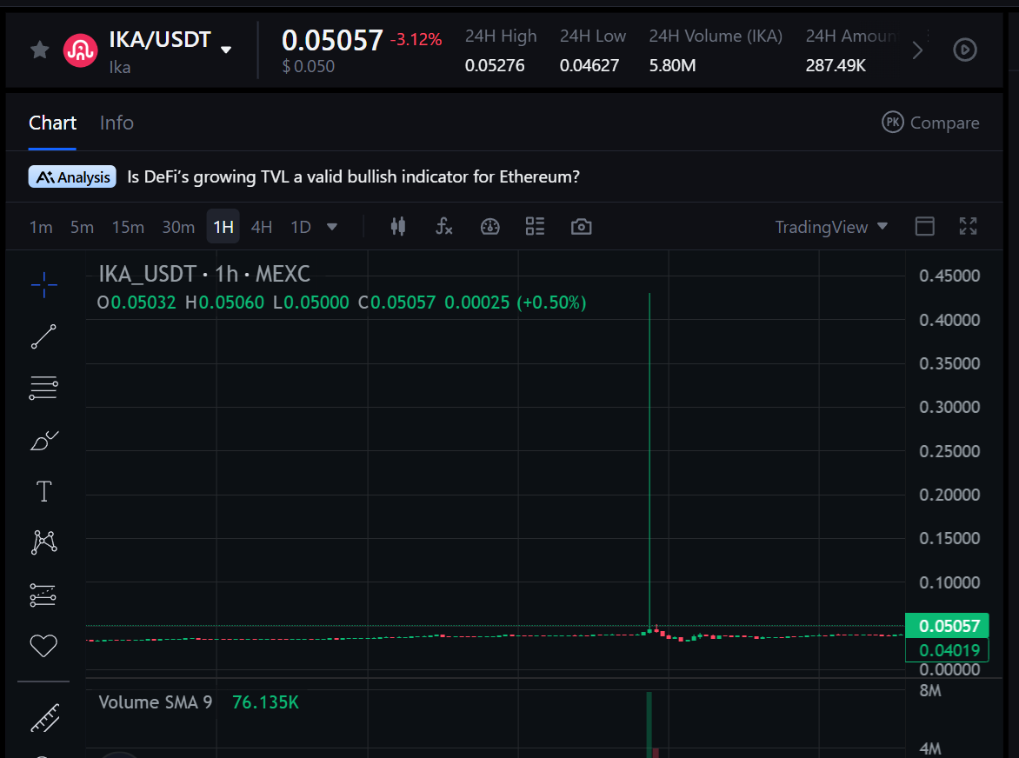The width and height of the screenshot is (1019, 758).
Task: Add IKA/USDT to favorites with star icon
Action: click(x=39, y=50)
